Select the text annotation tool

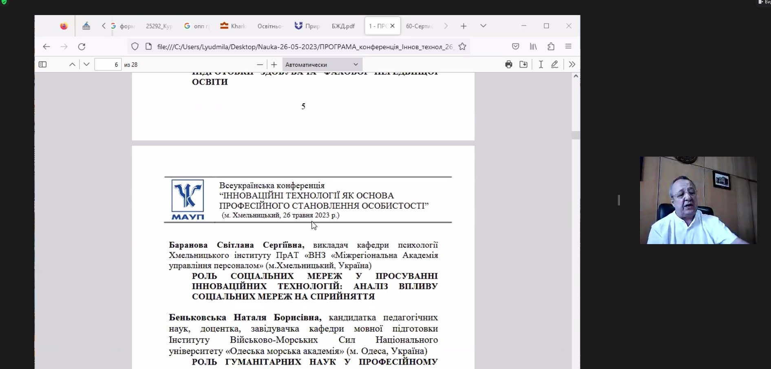541,64
